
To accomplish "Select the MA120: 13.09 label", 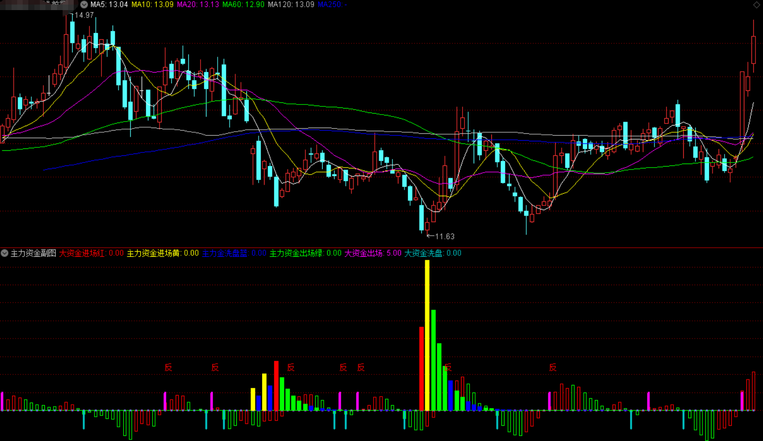I will (x=291, y=5).
